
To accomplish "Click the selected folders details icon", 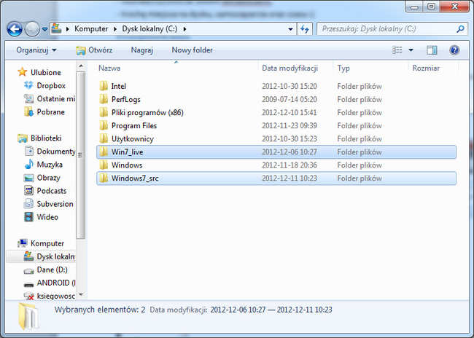I will click(28, 317).
